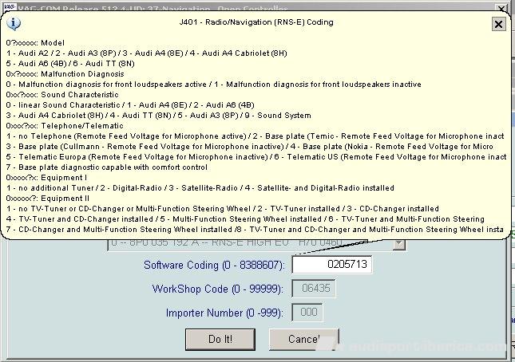Click the Cancel button
Image resolution: width=515 pixels, height=362 pixels.
click(x=304, y=339)
